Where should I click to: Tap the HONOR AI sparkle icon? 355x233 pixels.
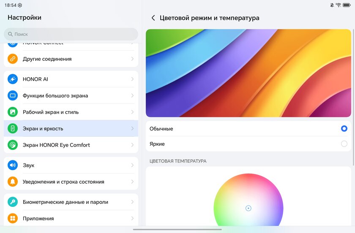[13, 79]
